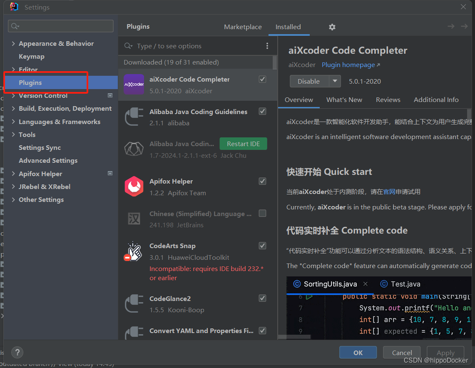Click the aiXcoder plugin logo icon
The height and width of the screenshot is (368, 475).
(134, 84)
